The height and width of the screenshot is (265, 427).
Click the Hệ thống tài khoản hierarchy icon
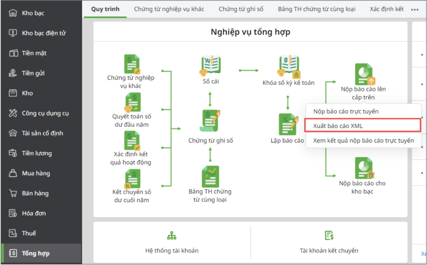172,235
